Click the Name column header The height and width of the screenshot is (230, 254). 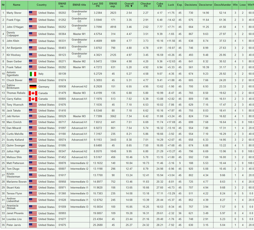coord(17,5)
